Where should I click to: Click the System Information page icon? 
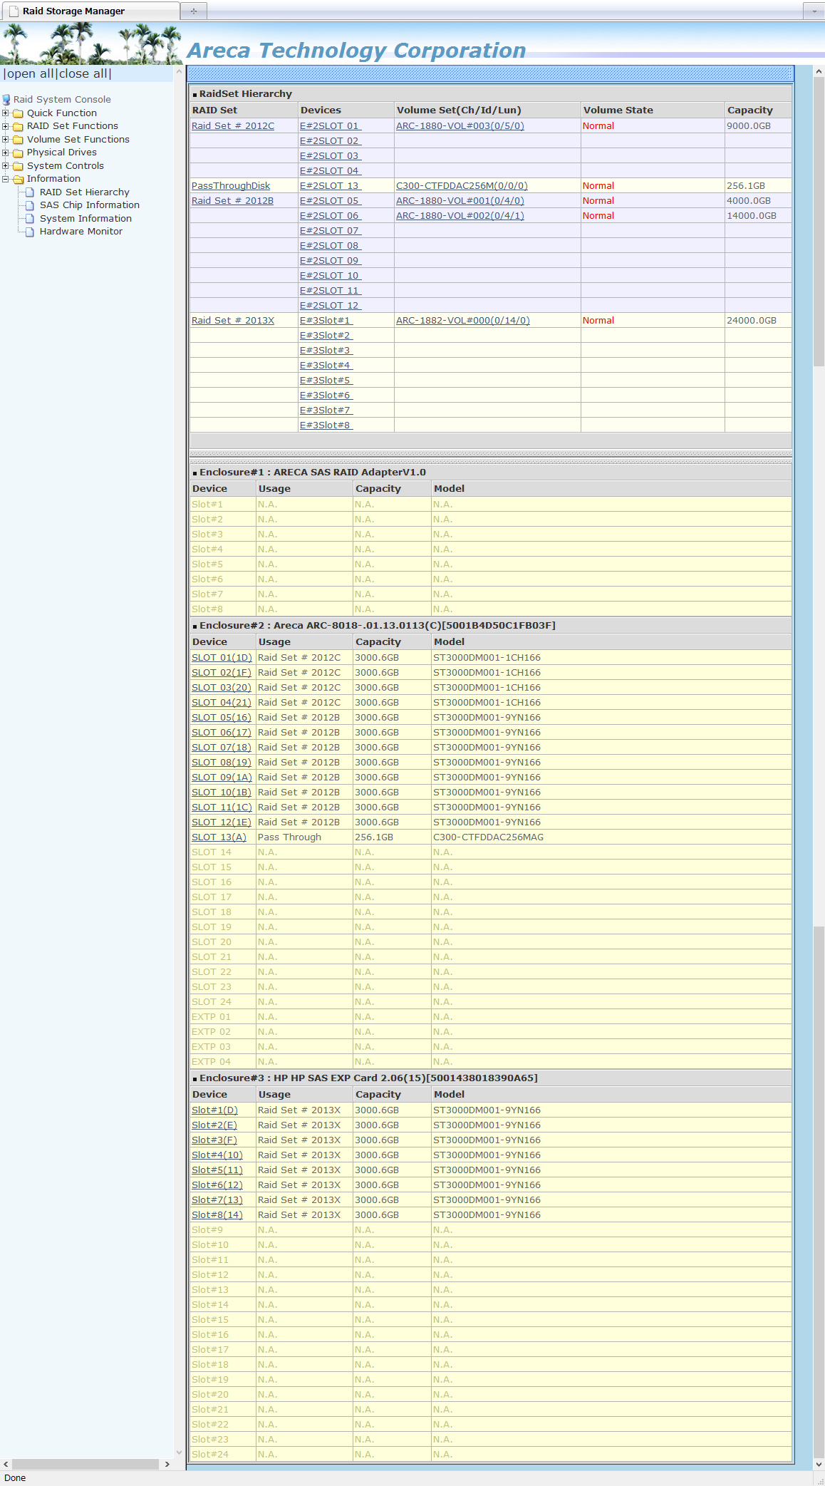coord(30,219)
